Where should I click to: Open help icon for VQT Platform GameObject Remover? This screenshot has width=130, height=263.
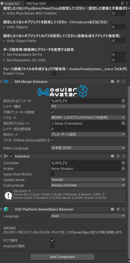coord(112,209)
